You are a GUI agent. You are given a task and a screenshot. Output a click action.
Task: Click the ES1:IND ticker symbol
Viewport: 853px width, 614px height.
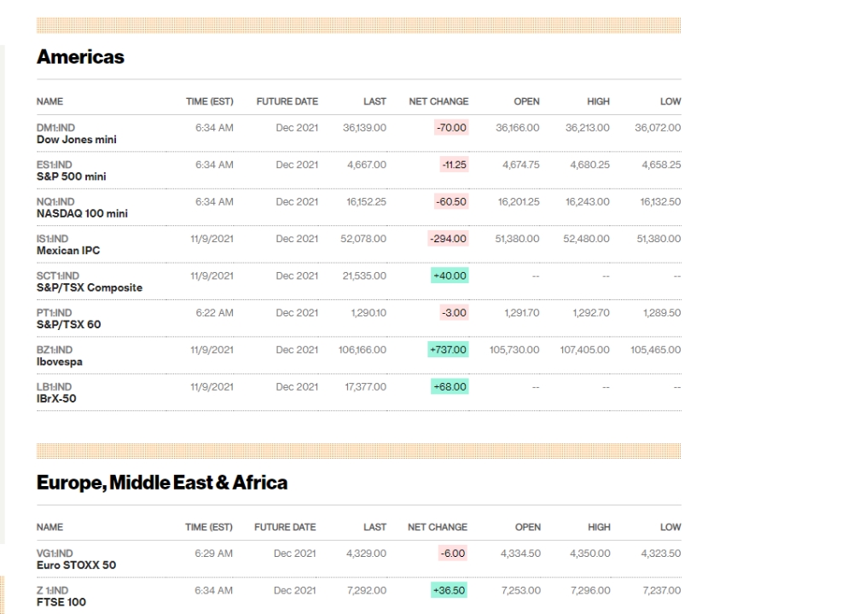[54, 165]
